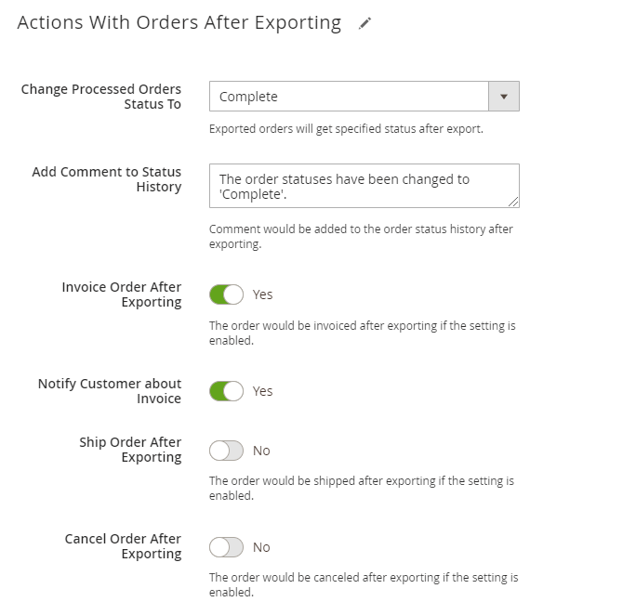Click the 'Invoice Order After Exporting' label
The height and width of the screenshot is (615, 636).
click(122, 294)
